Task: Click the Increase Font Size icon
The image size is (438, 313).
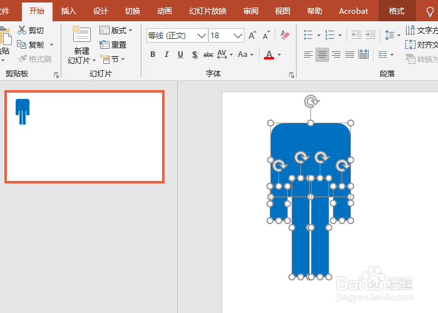Action: tap(252, 36)
